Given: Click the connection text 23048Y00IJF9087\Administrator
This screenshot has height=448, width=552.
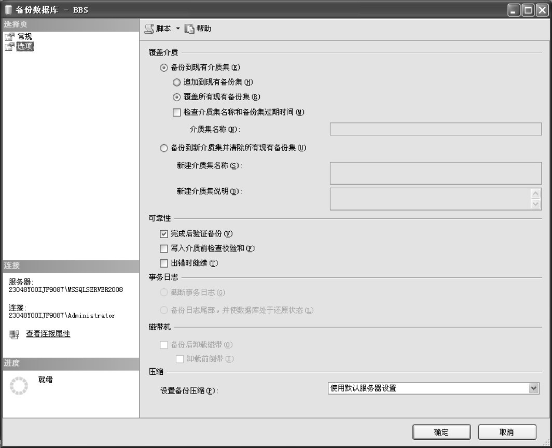Looking at the screenshot, I should [x=62, y=316].
